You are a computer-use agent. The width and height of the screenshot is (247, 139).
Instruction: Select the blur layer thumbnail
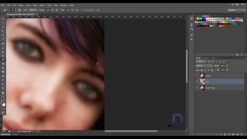[x=202, y=81]
